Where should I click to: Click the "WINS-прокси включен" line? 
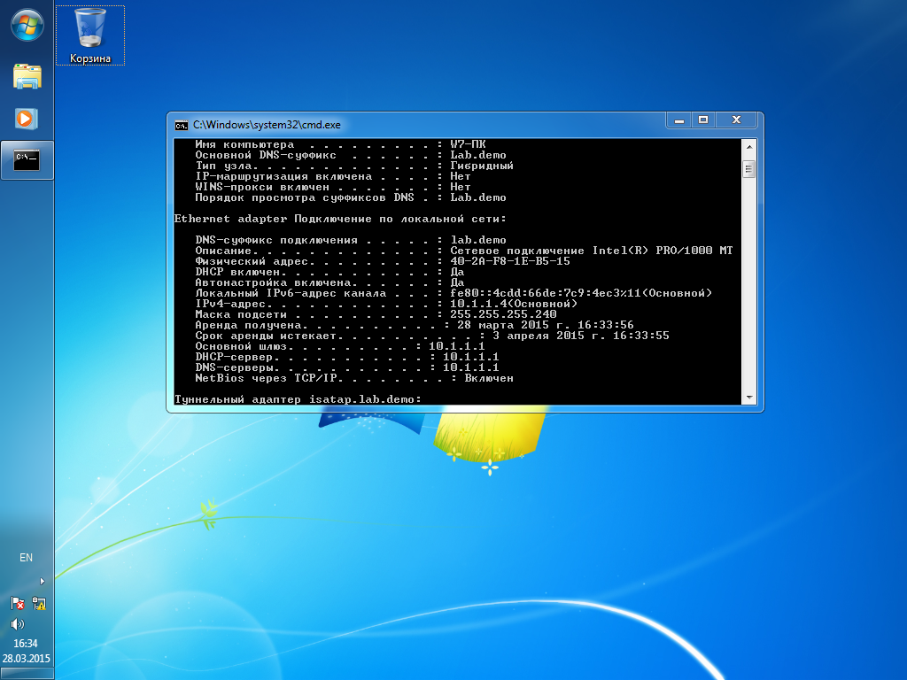click(333, 187)
